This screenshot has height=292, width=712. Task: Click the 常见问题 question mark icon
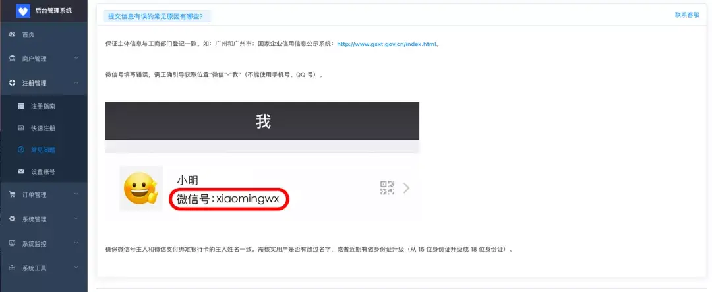(21, 150)
